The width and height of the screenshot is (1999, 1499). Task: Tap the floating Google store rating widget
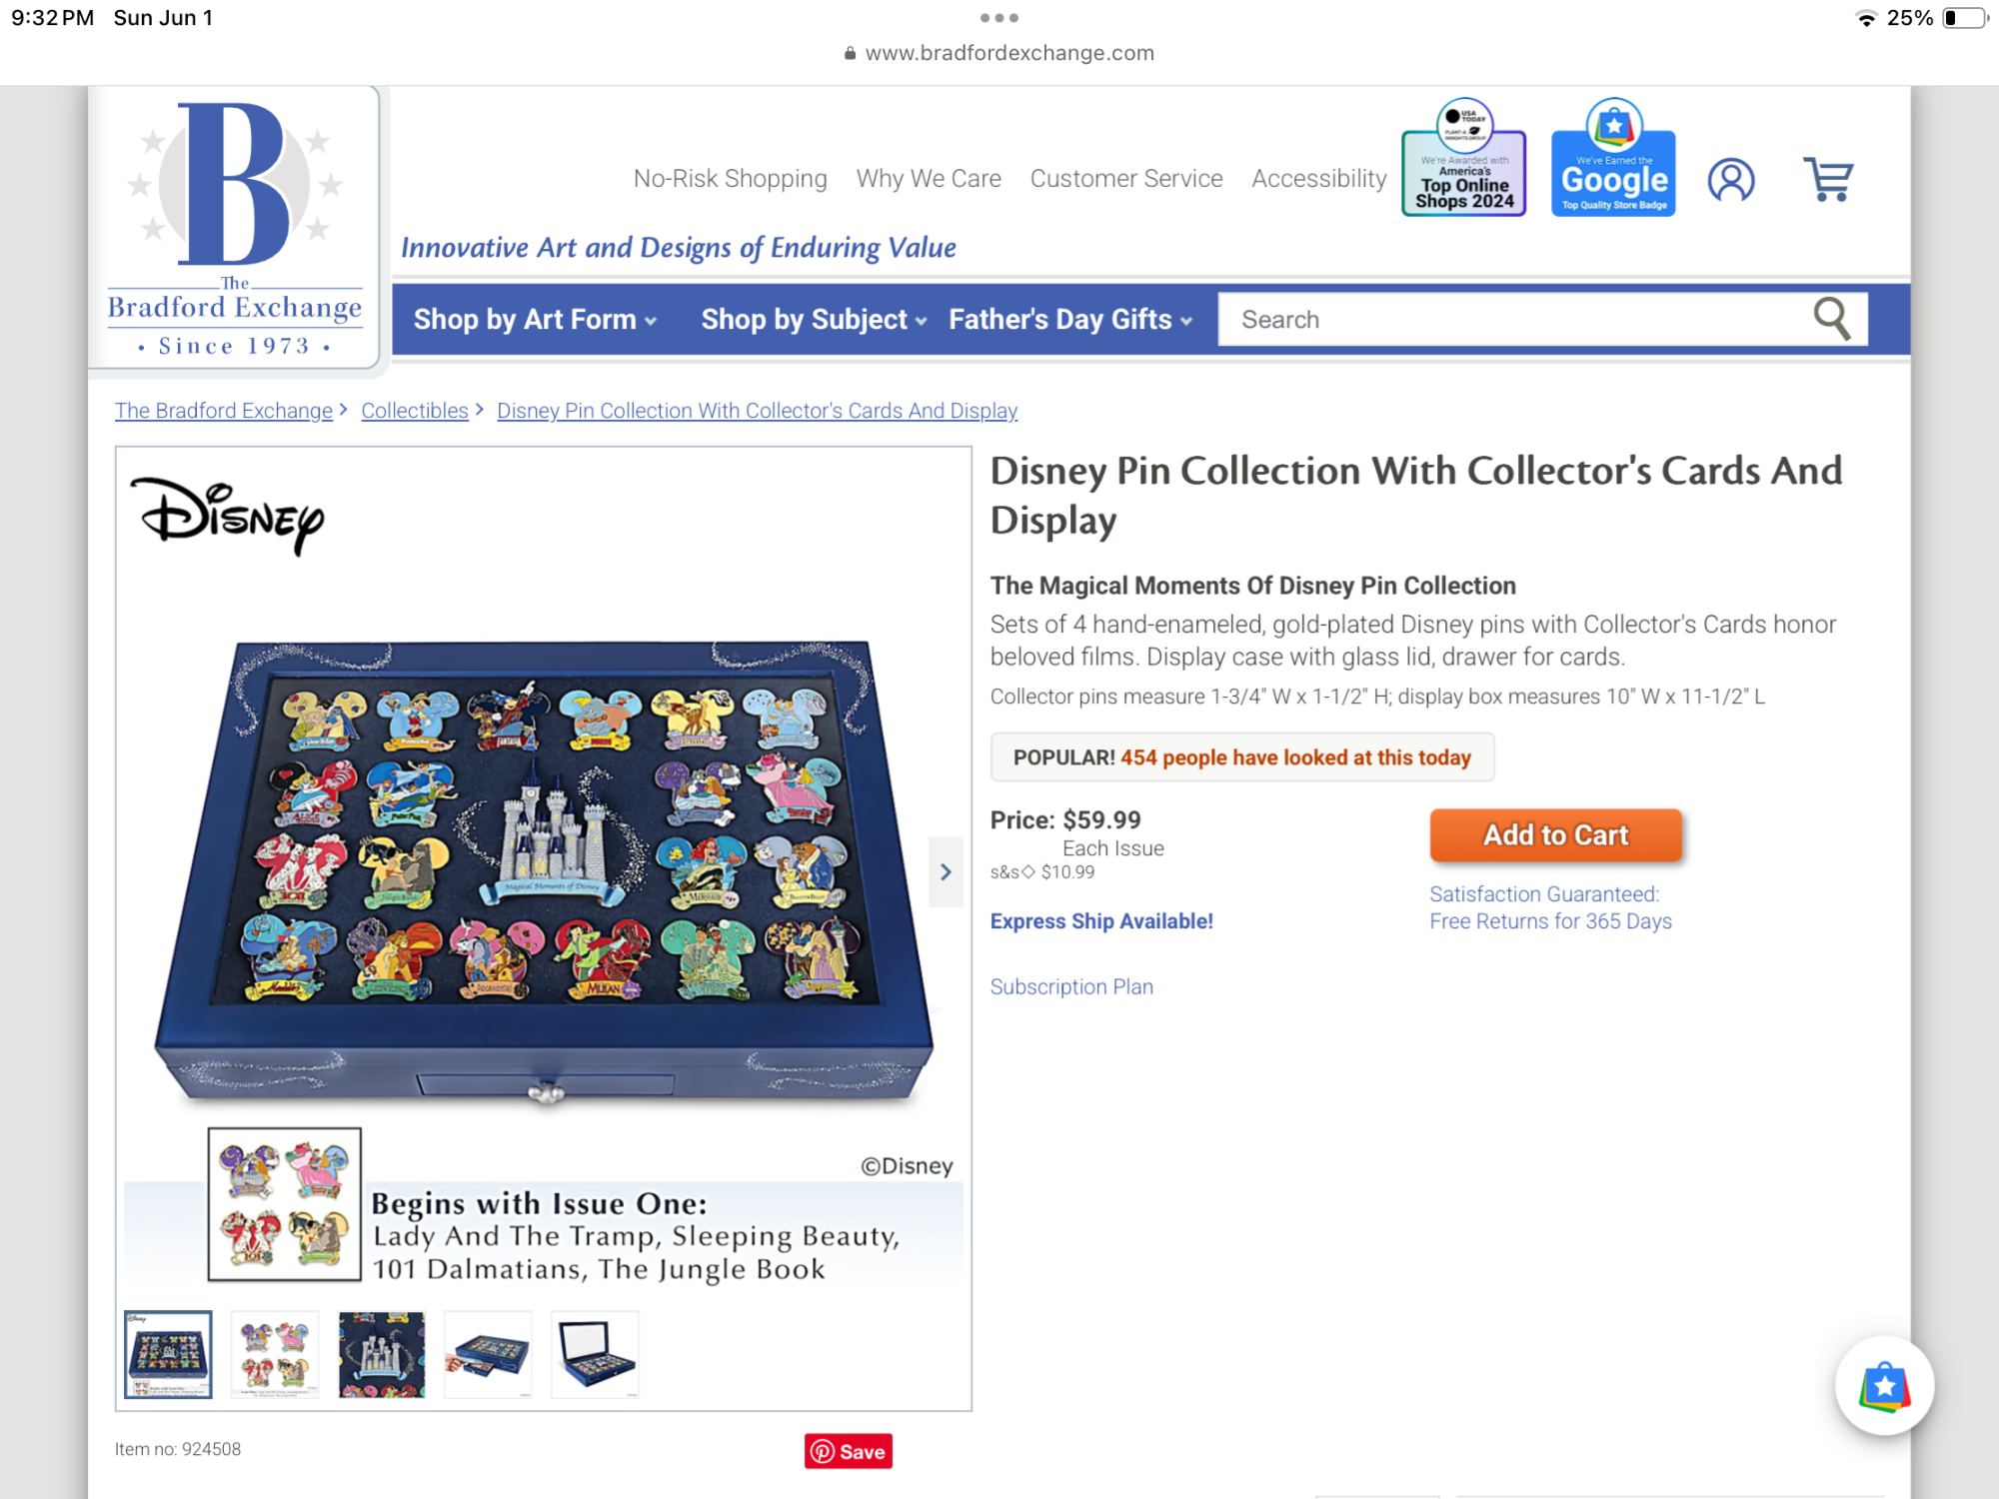click(1884, 1386)
